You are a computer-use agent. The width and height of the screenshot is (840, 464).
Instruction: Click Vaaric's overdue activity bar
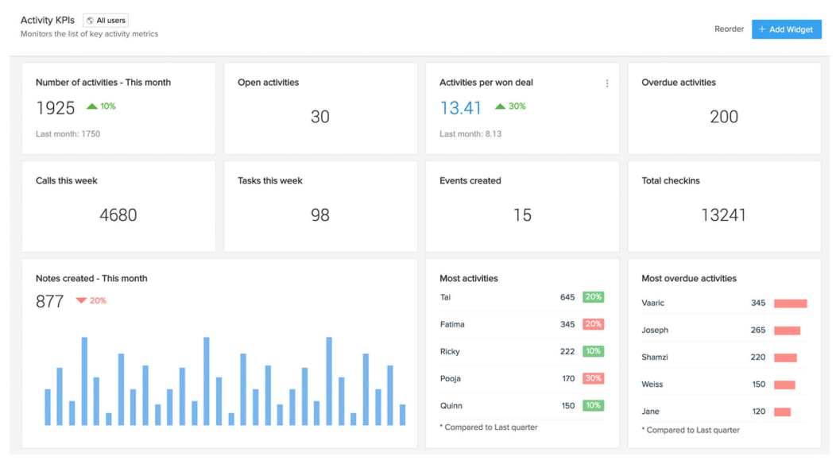coord(792,303)
